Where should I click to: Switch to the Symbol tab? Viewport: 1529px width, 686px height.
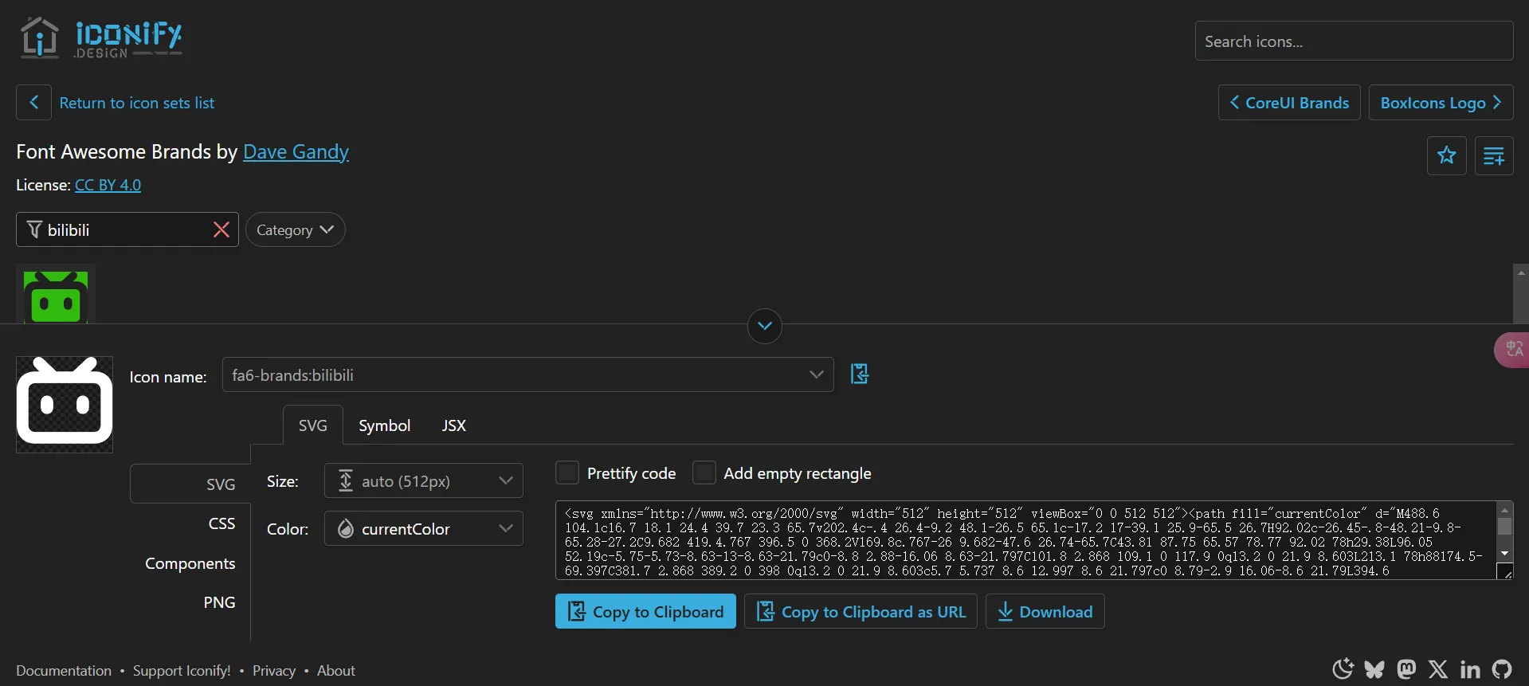click(x=384, y=425)
